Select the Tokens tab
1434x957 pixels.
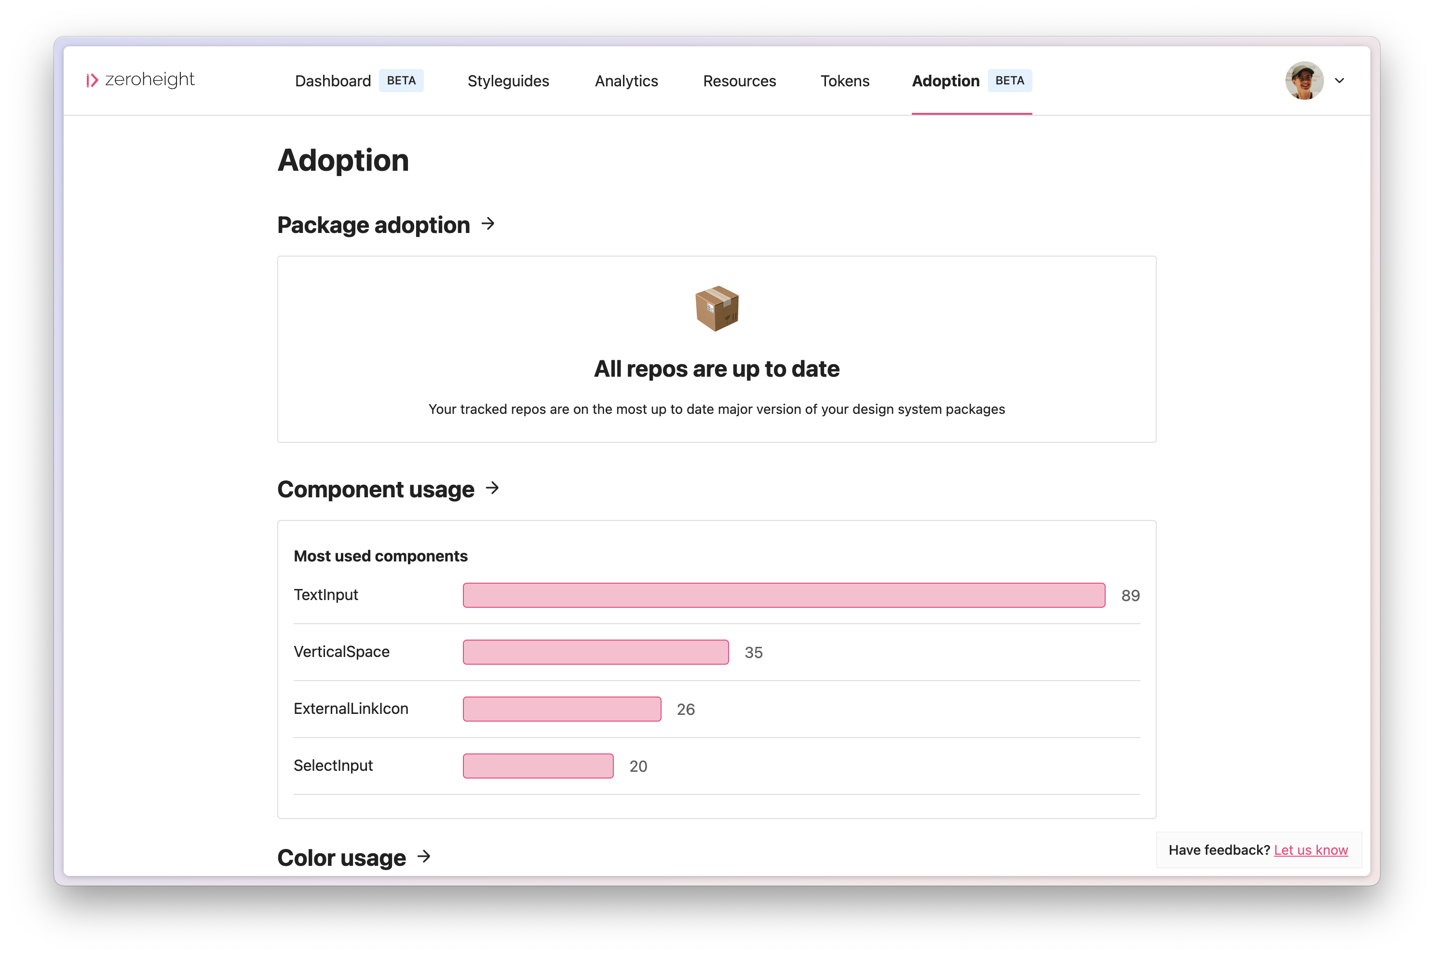point(845,81)
